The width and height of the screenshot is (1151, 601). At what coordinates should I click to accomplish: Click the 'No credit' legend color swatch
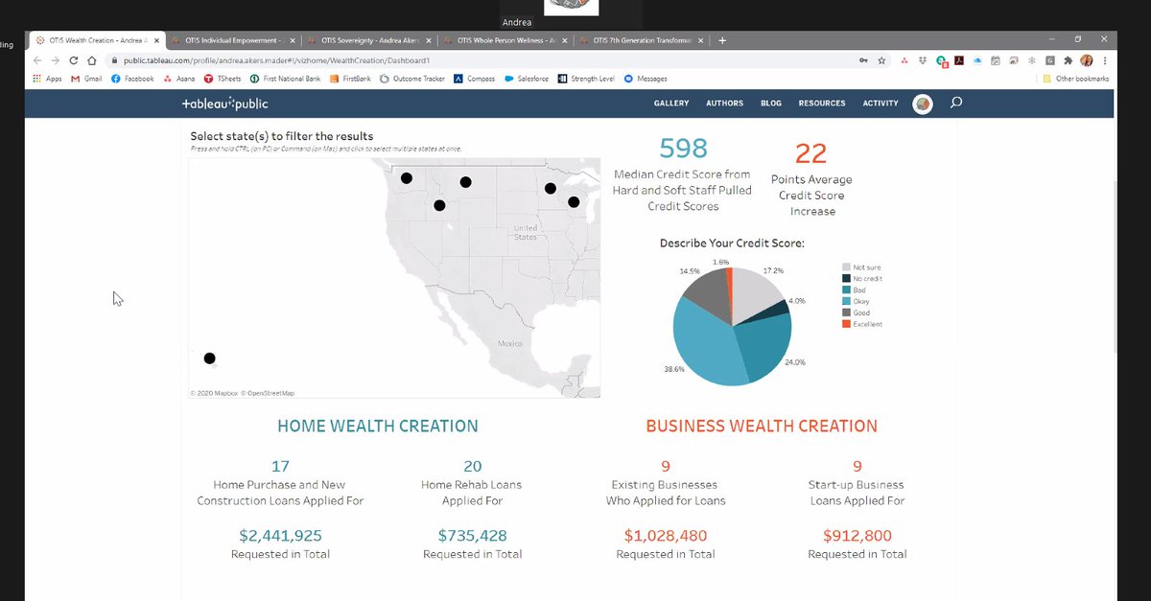pos(846,279)
